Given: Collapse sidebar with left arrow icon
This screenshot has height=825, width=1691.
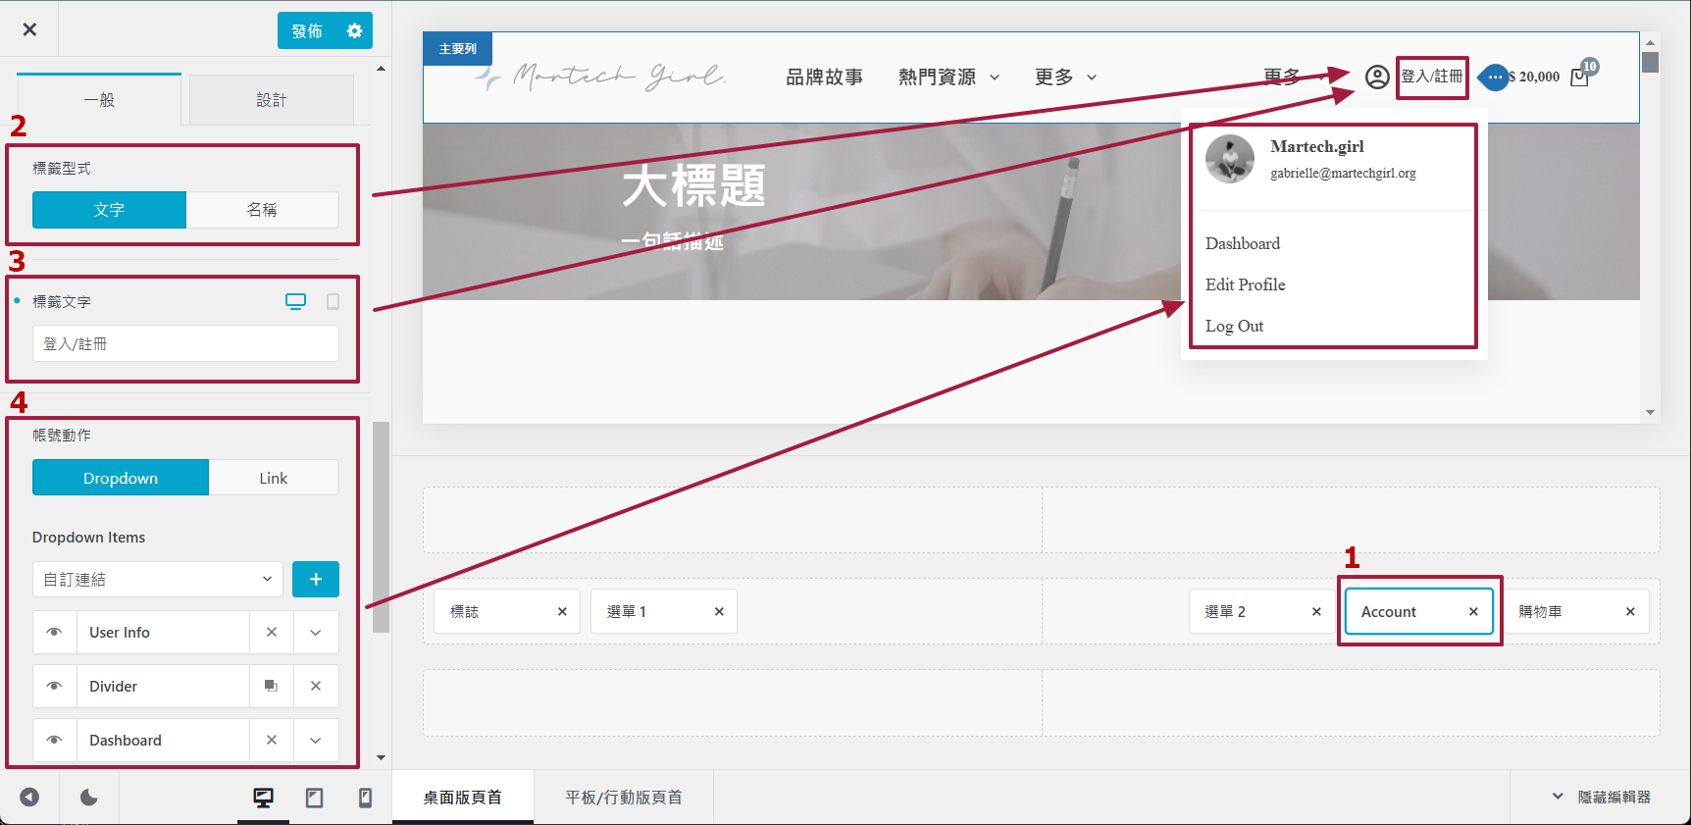Looking at the screenshot, I should click(29, 798).
